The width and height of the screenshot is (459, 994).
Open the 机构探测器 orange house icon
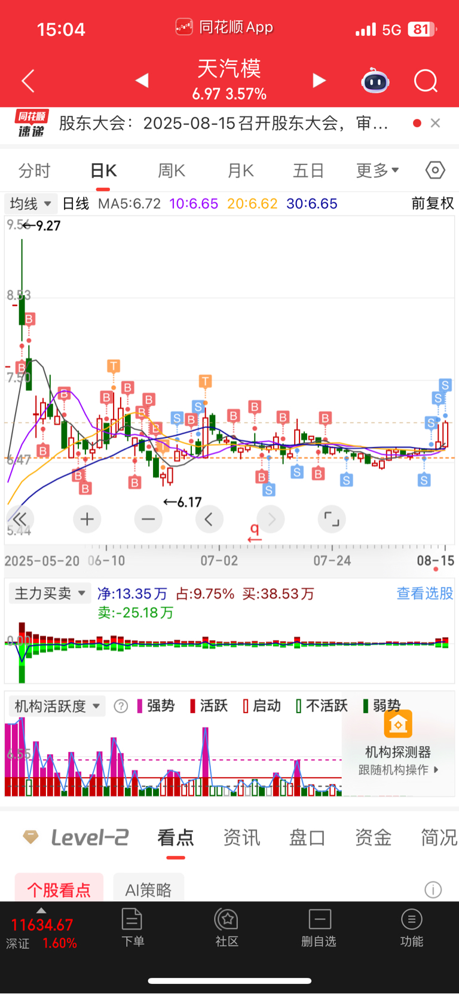[398, 724]
